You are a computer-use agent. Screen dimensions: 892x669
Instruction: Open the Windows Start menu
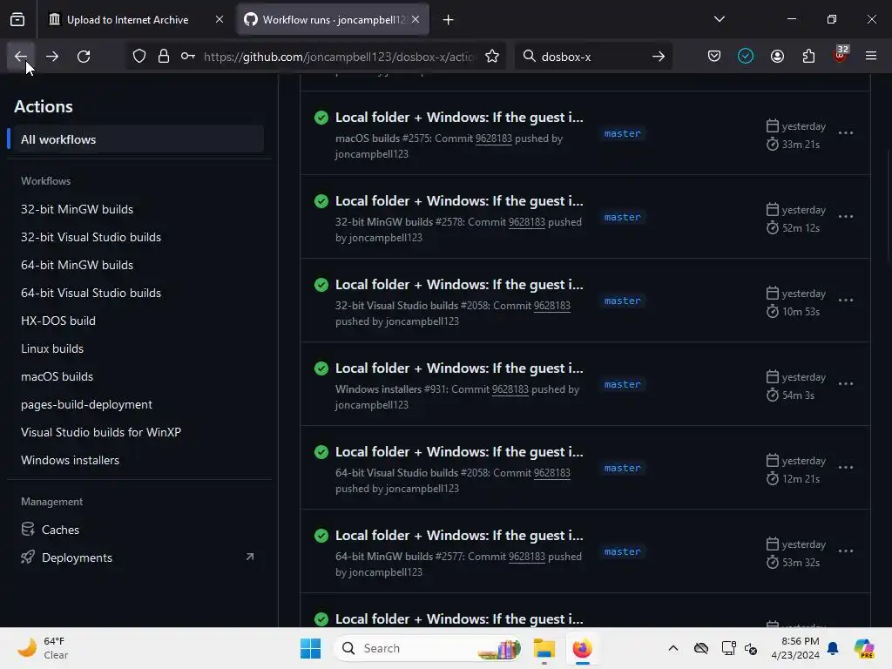point(311,648)
